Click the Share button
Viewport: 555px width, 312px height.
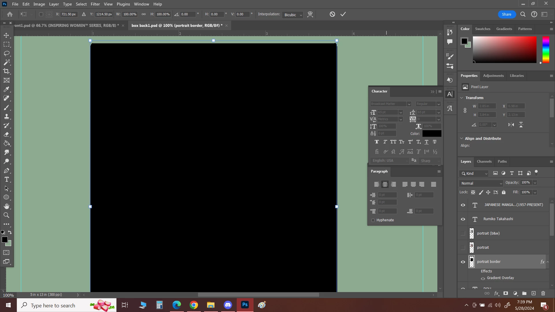coord(506,14)
